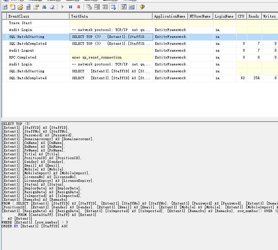Click the 'ORDER BY [Extent1].[StaffID] ASC' line
The width and height of the screenshot is (278, 250).
[x=35, y=226]
